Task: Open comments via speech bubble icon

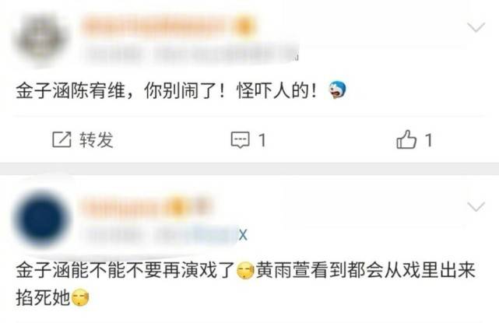Action: [240, 140]
